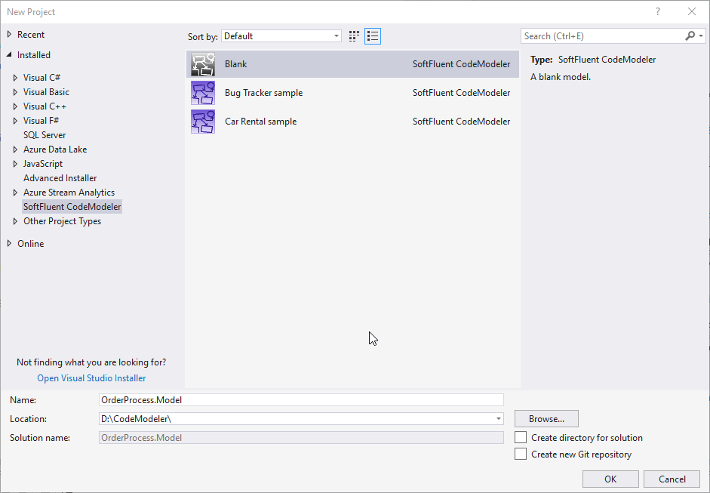The image size is (710, 493).
Task: Select Advanced Installer project type
Action: (60, 178)
